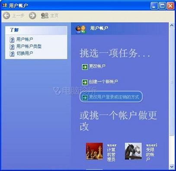
Task: Click the scrollbar up arrow
Action: pos(172,26)
